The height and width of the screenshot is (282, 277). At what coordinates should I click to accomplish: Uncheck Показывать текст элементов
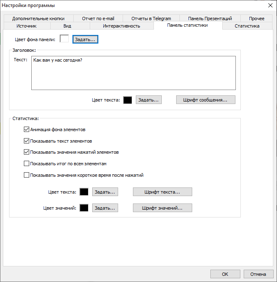[27, 141]
